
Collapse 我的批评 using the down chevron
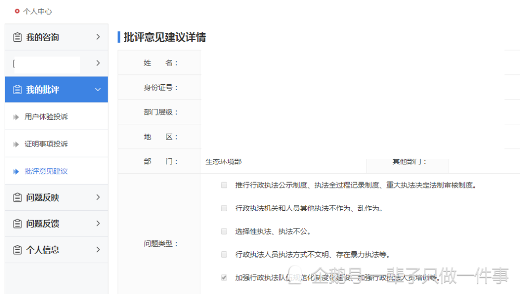(x=98, y=90)
